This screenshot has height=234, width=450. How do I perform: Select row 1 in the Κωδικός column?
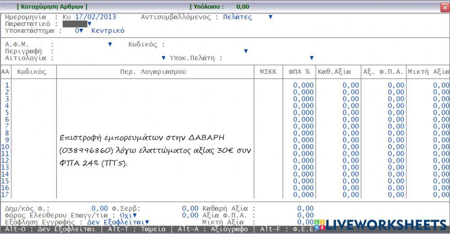pos(34,85)
